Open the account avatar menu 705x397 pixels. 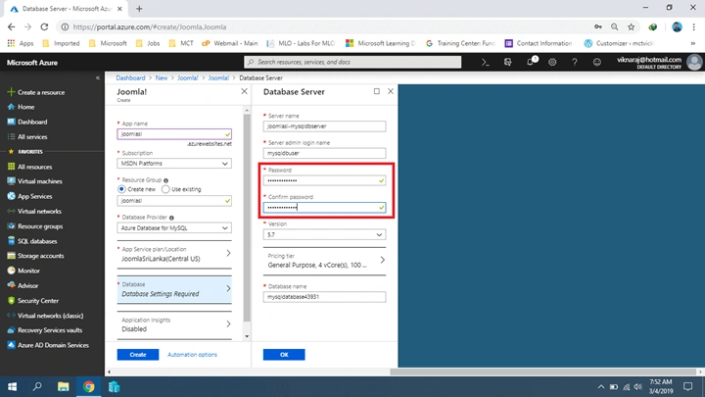point(694,62)
